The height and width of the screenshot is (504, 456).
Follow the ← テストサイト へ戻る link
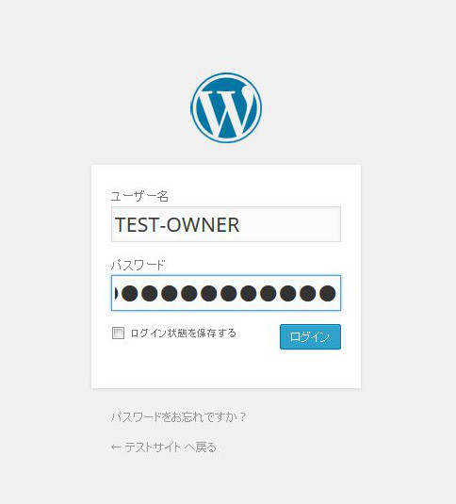pos(164,447)
